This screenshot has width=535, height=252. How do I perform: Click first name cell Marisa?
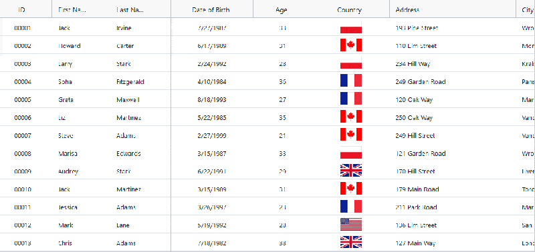point(68,153)
